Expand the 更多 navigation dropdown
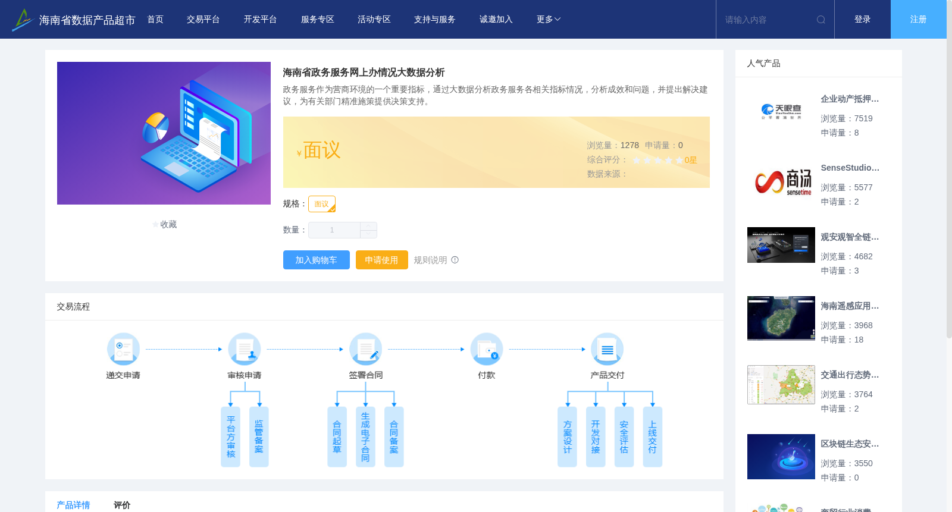Viewport: 952px width, 512px height. click(549, 20)
